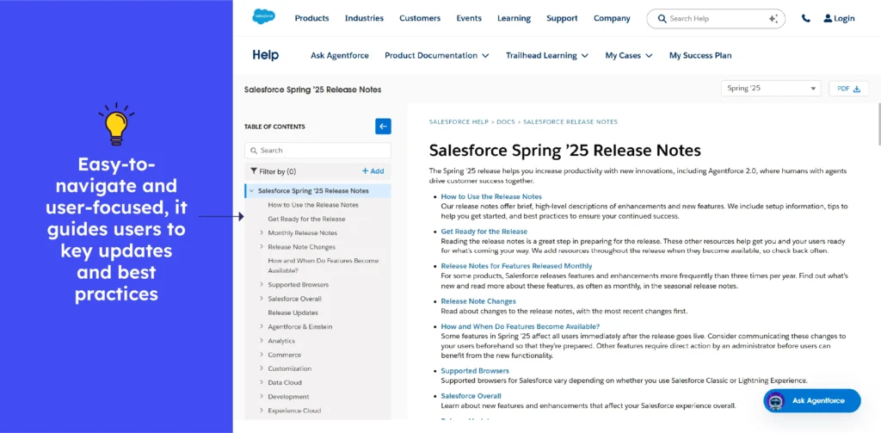This screenshot has width=881, height=433.
Task: Click the Salesforce cloud logo
Action: click(263, 17)
